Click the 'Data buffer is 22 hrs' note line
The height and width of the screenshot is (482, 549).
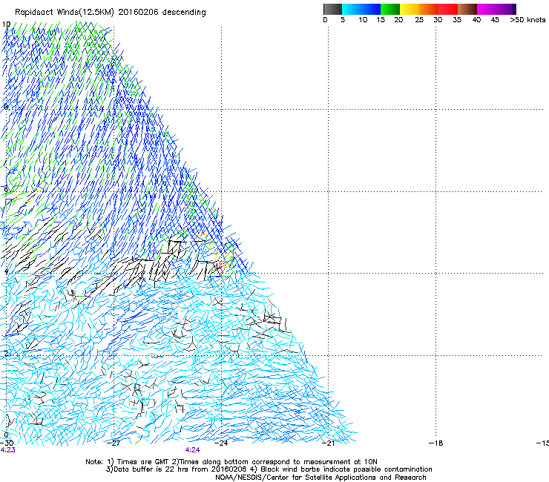click(x=269, y=469)
